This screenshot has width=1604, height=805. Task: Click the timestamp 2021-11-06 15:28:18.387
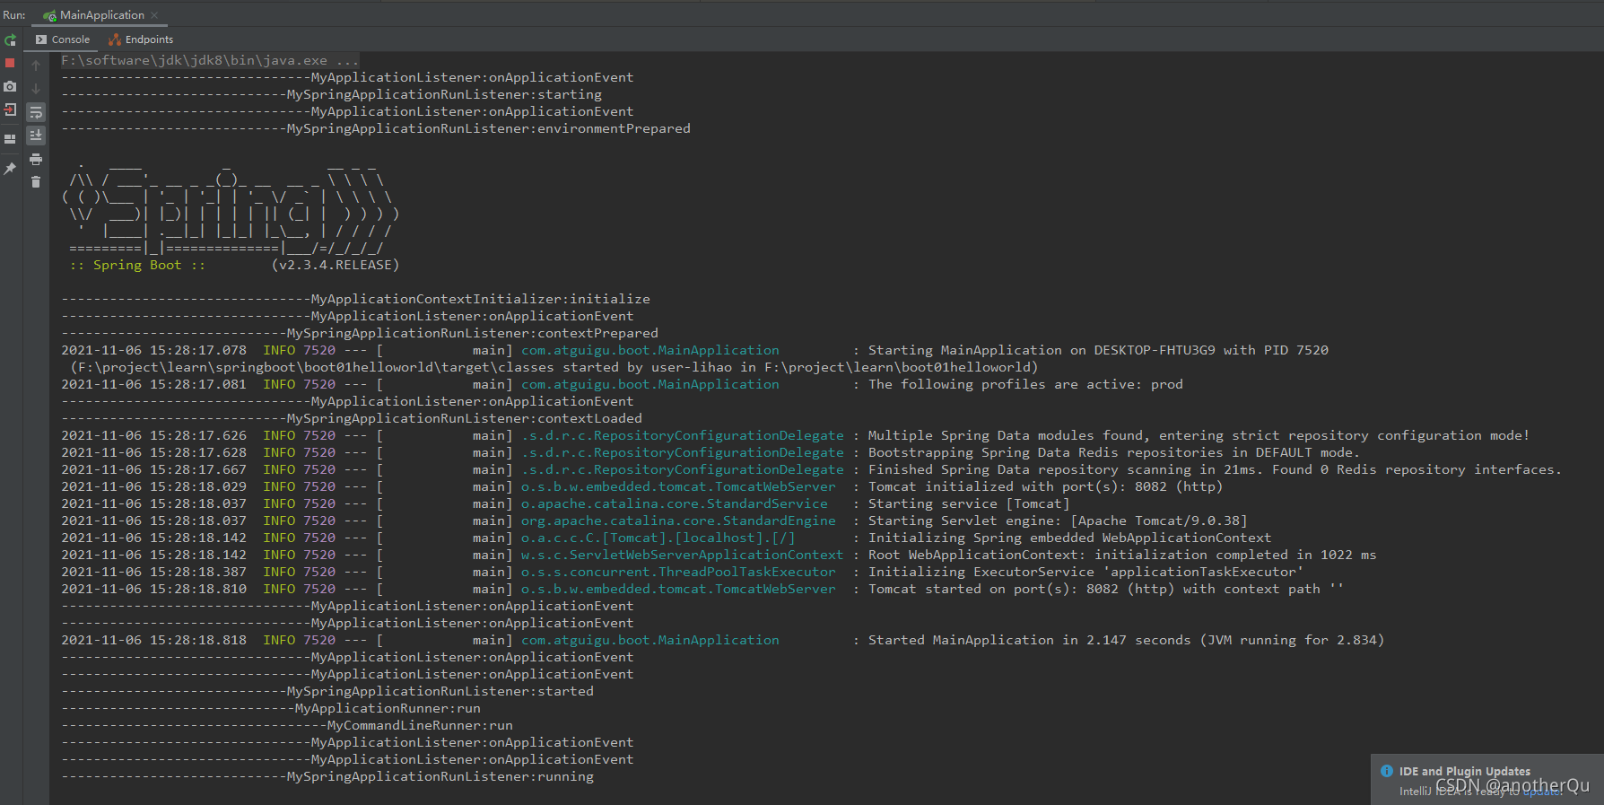pos(153,572)
